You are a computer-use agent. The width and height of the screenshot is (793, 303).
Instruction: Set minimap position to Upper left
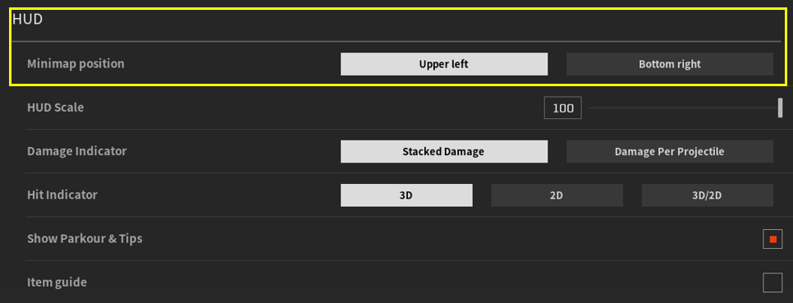(x=444, y=64)
